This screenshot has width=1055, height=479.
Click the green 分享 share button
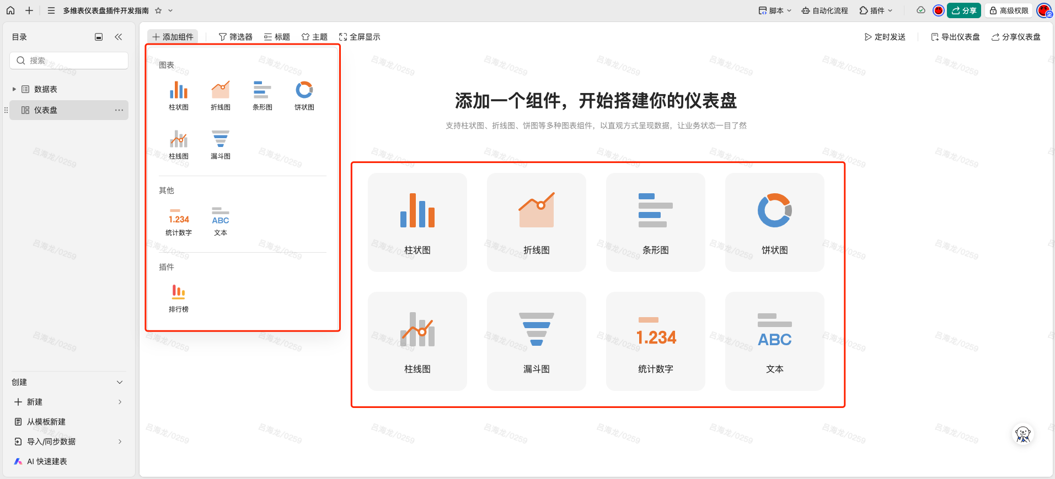(963, 10)
